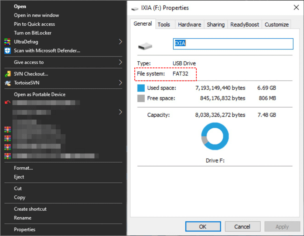Screen dimensions: 304x236
Task: Close the IXIA Properties dialog
Action: 296,8
